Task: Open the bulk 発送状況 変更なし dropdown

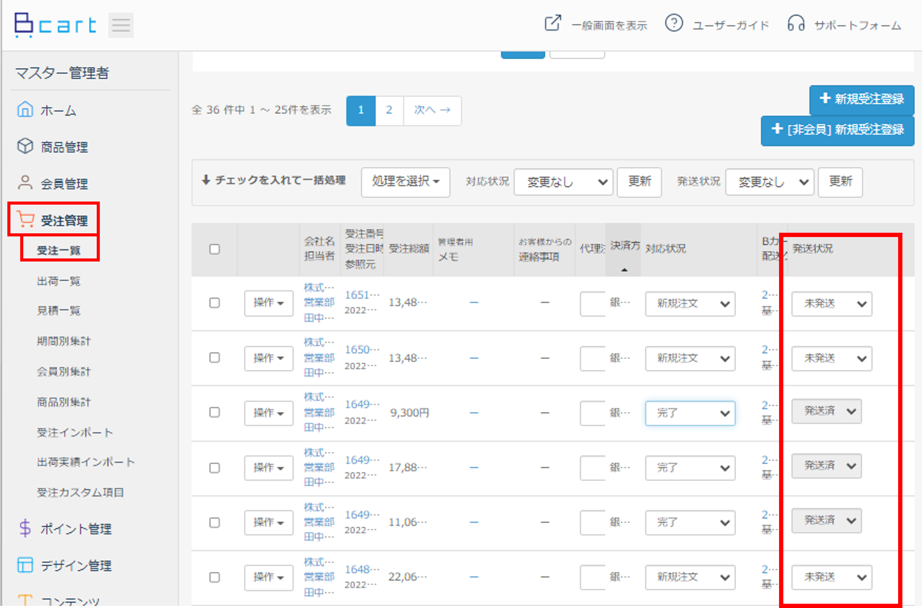Action: (770, 182)
